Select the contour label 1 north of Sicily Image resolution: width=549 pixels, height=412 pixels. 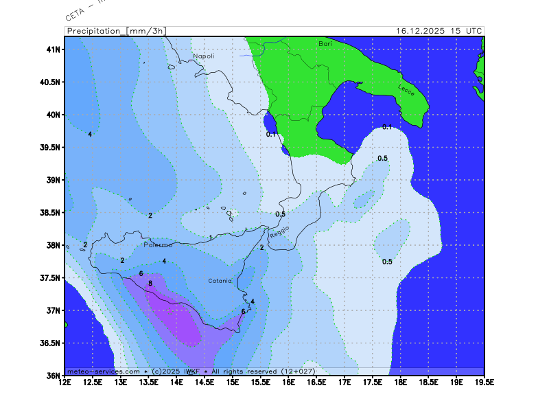point(211,238)
